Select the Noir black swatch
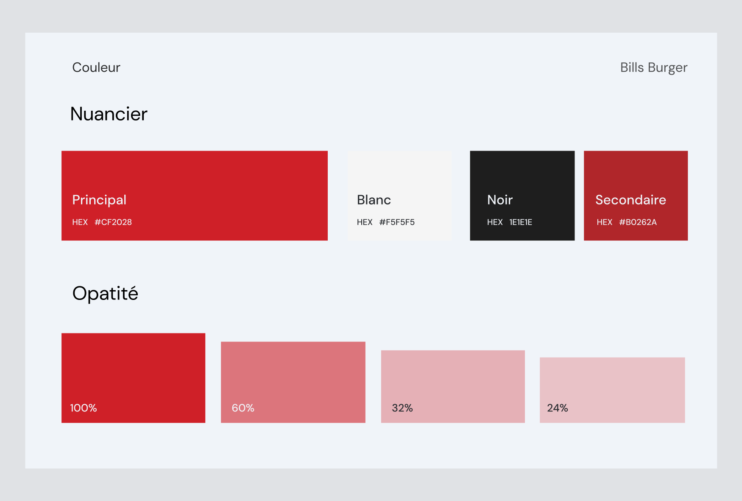The height and width of the screenshot is (501, 742). 522,196
